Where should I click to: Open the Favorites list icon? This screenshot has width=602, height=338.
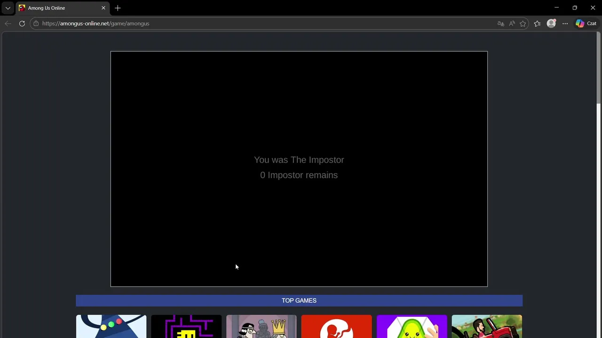pyautogui.click(x=537, y=23)
